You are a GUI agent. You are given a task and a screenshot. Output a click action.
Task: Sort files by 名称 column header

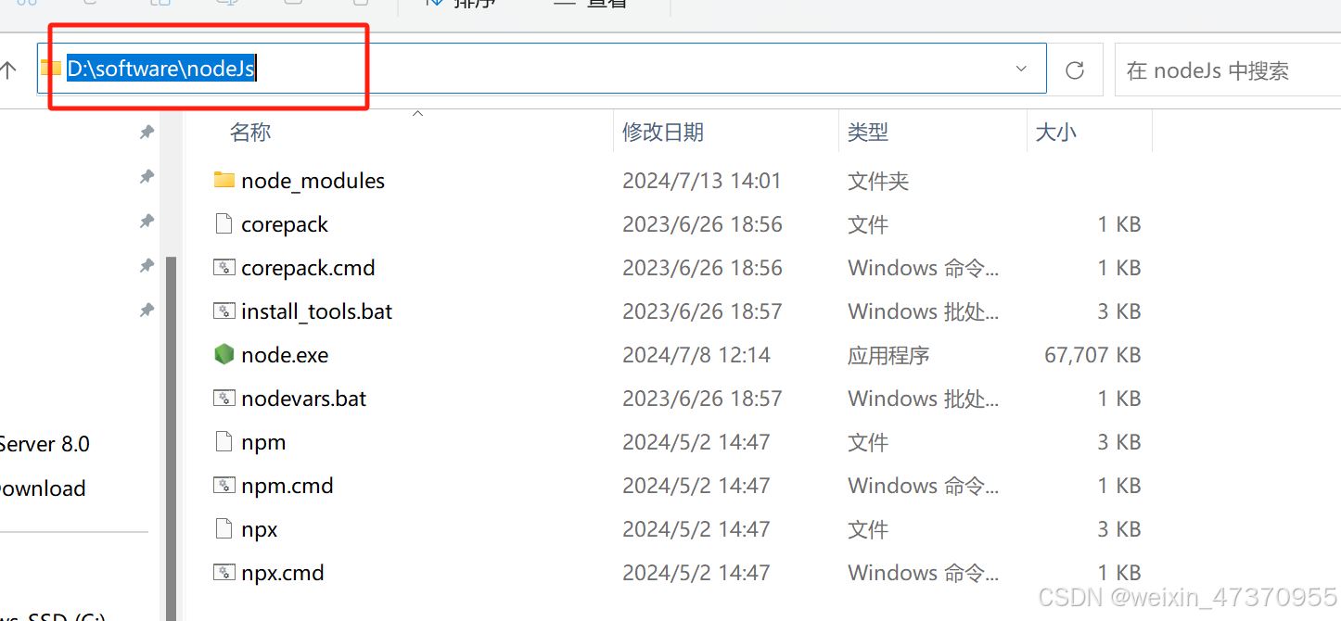[x=250, y=133]
